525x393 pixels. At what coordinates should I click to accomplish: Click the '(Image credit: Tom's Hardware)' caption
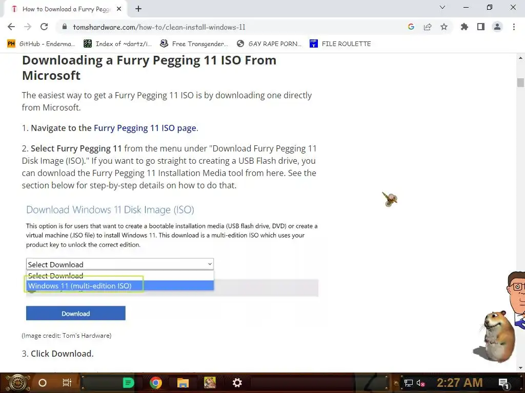click(67, 336)
